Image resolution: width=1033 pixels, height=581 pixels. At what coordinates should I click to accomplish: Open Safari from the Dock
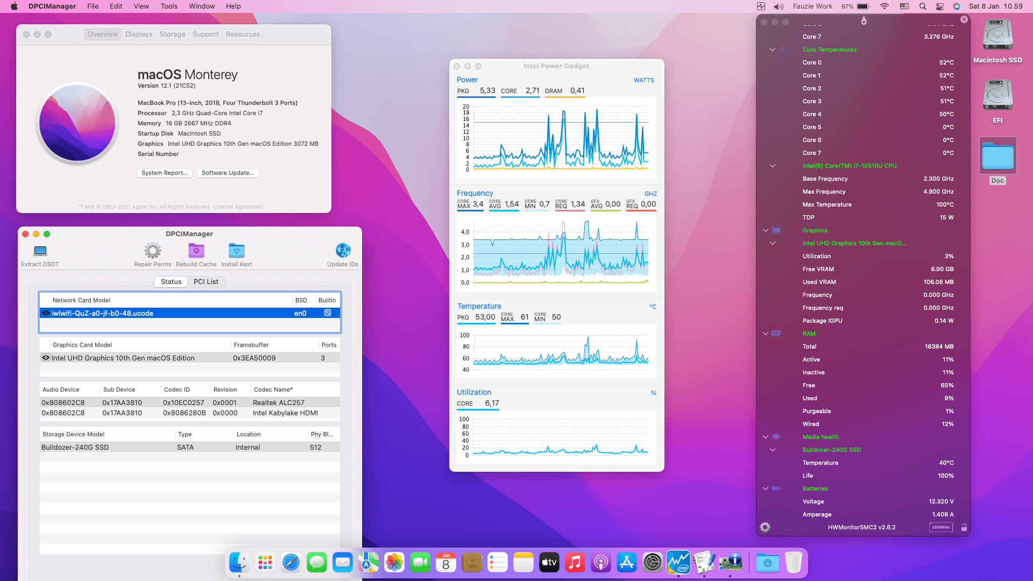[x=291, y=563]
